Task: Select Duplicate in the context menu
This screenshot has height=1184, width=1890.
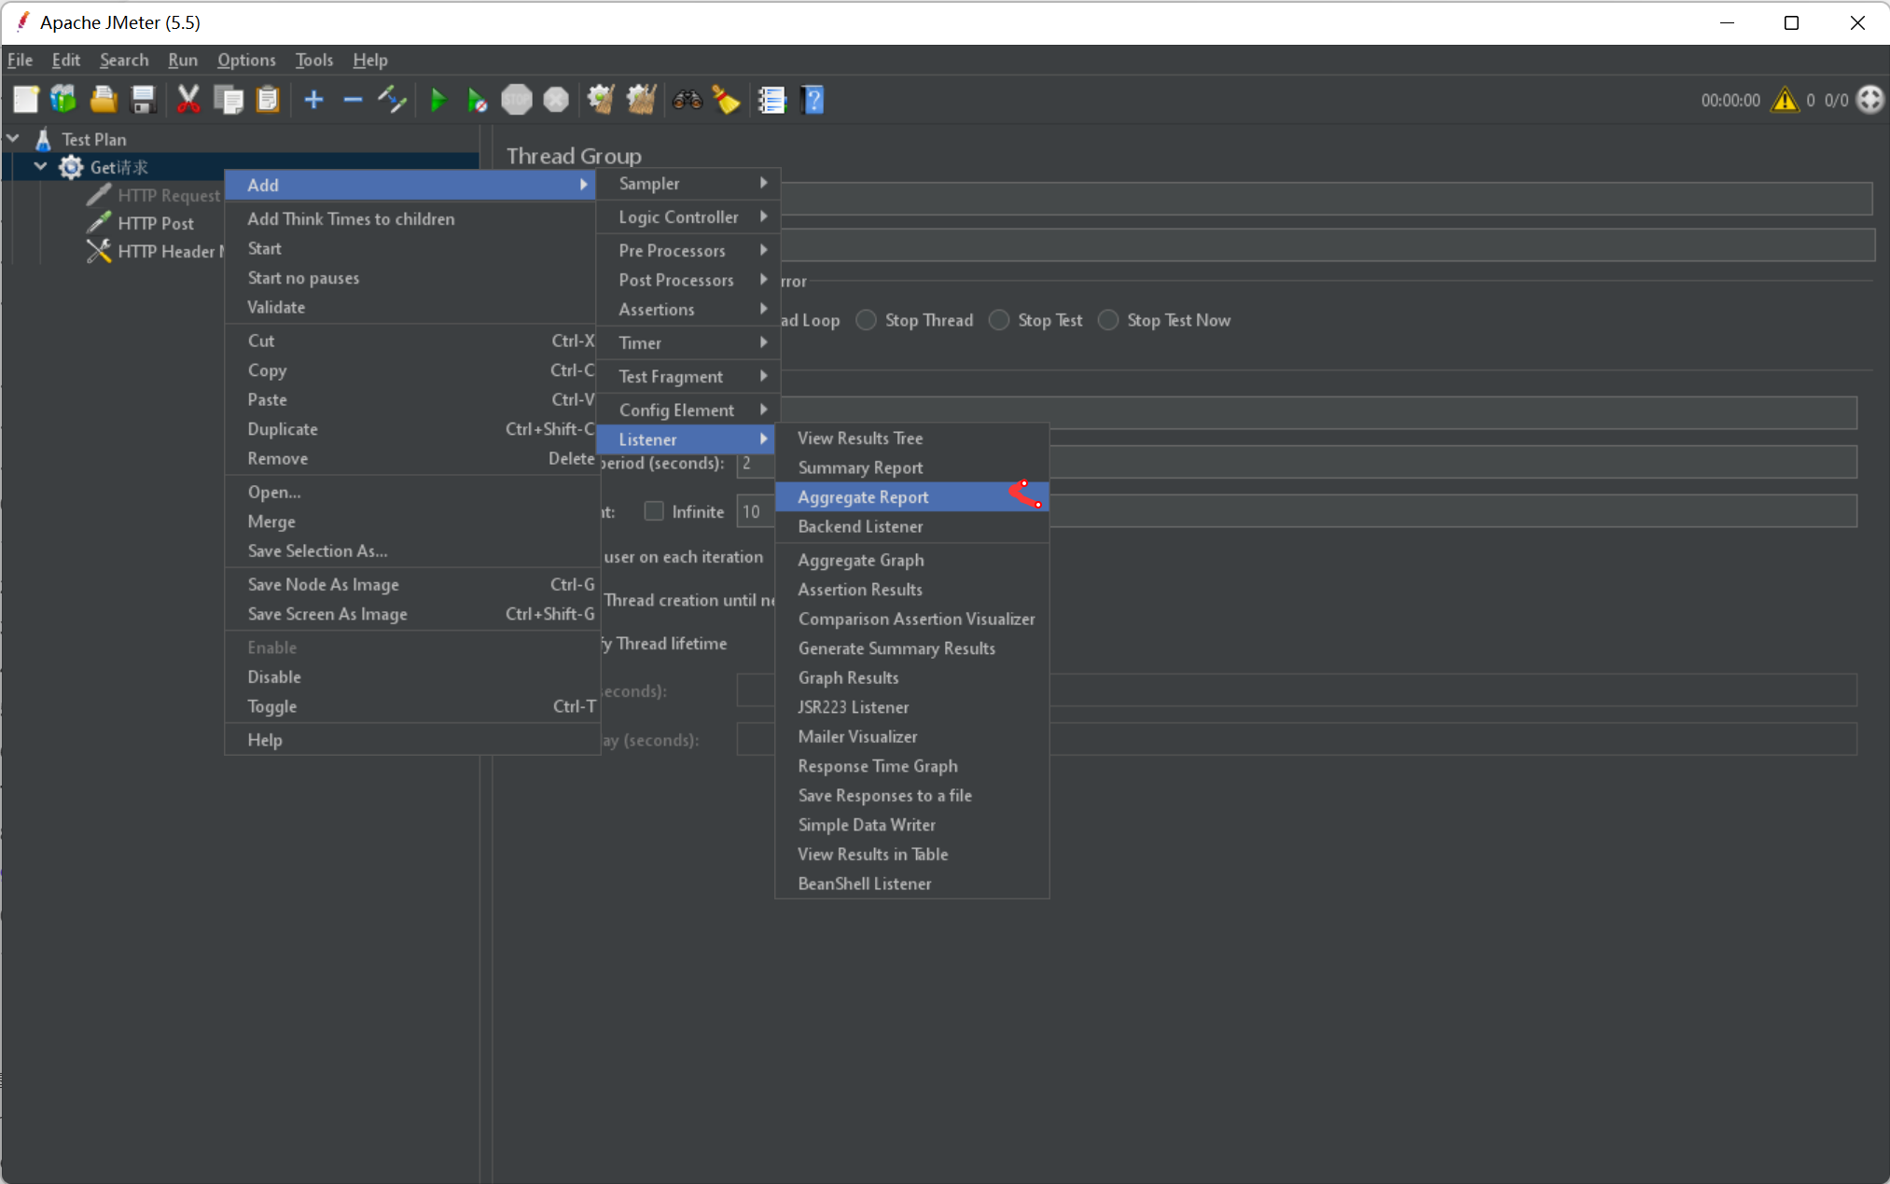Action: (x=411, y=429)
